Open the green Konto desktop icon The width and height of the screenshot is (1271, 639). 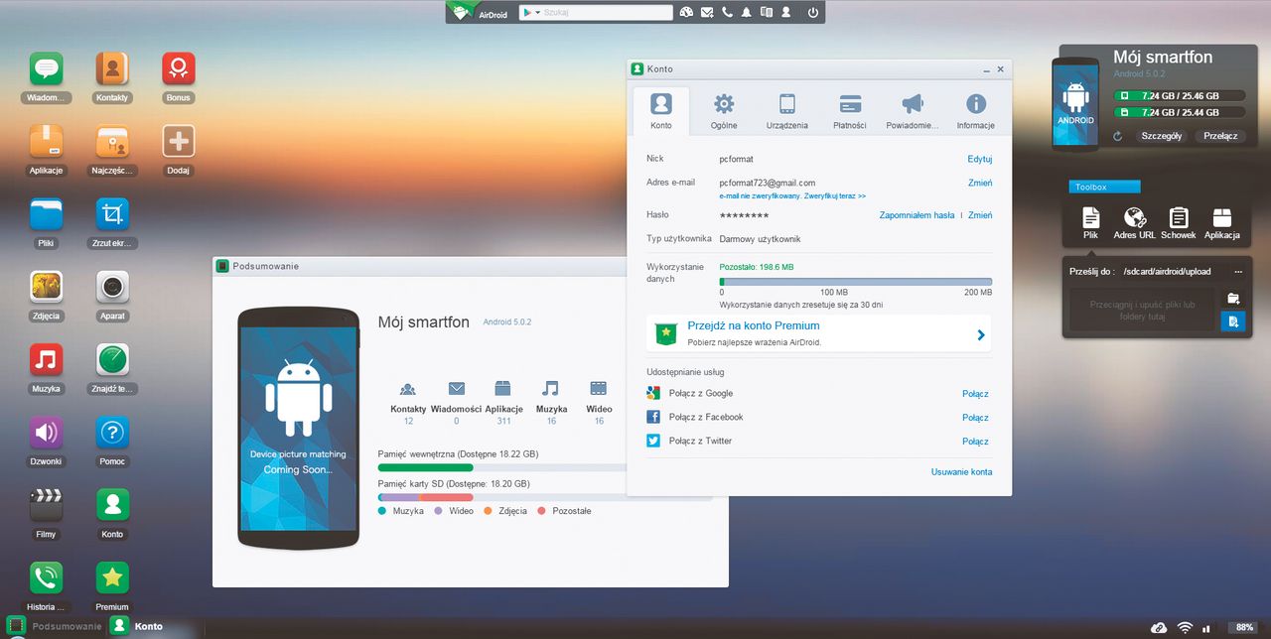pyautogui.click(x=112, y=505)
